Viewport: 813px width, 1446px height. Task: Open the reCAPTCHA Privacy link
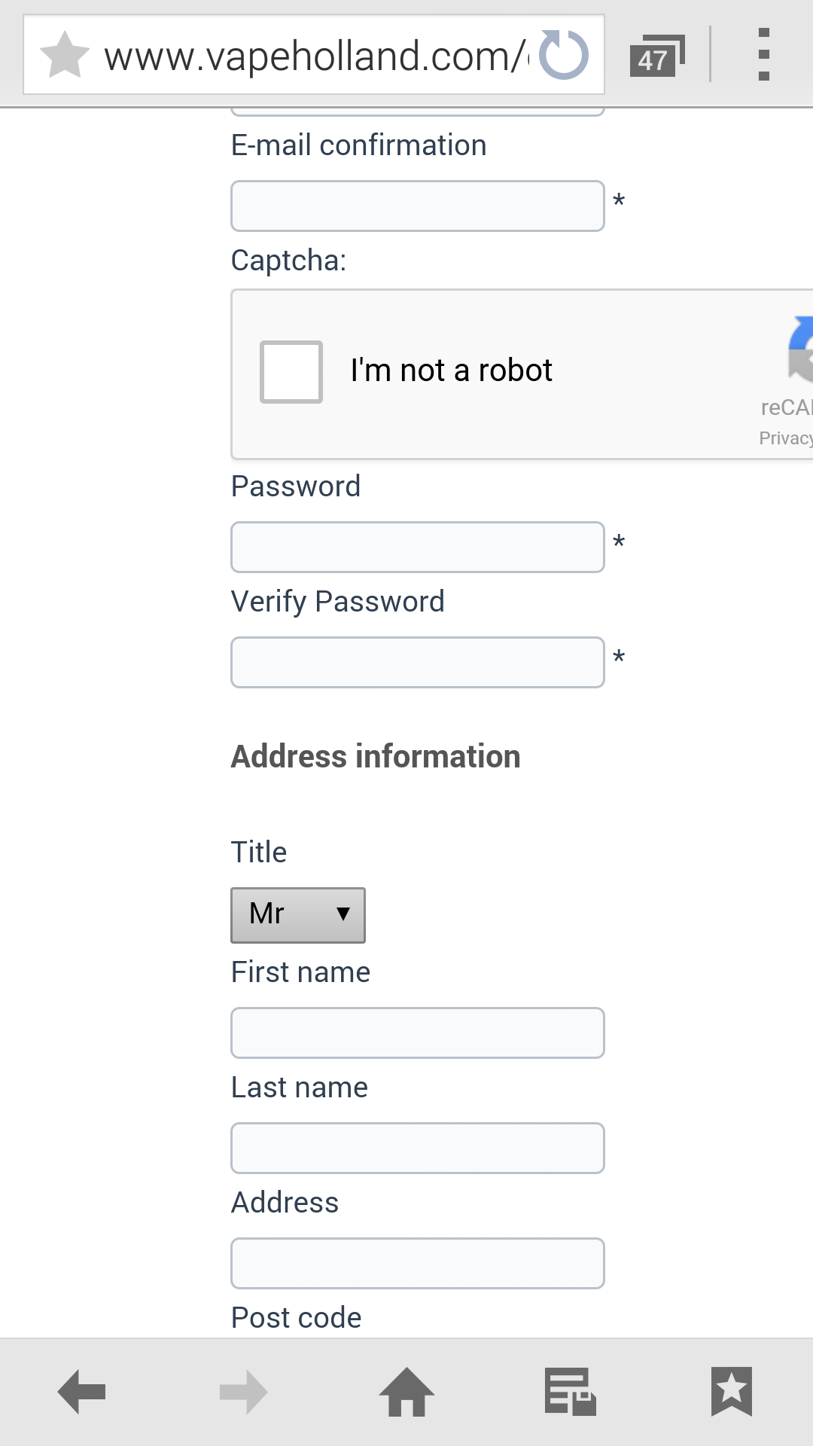click(x=785, y=438)
